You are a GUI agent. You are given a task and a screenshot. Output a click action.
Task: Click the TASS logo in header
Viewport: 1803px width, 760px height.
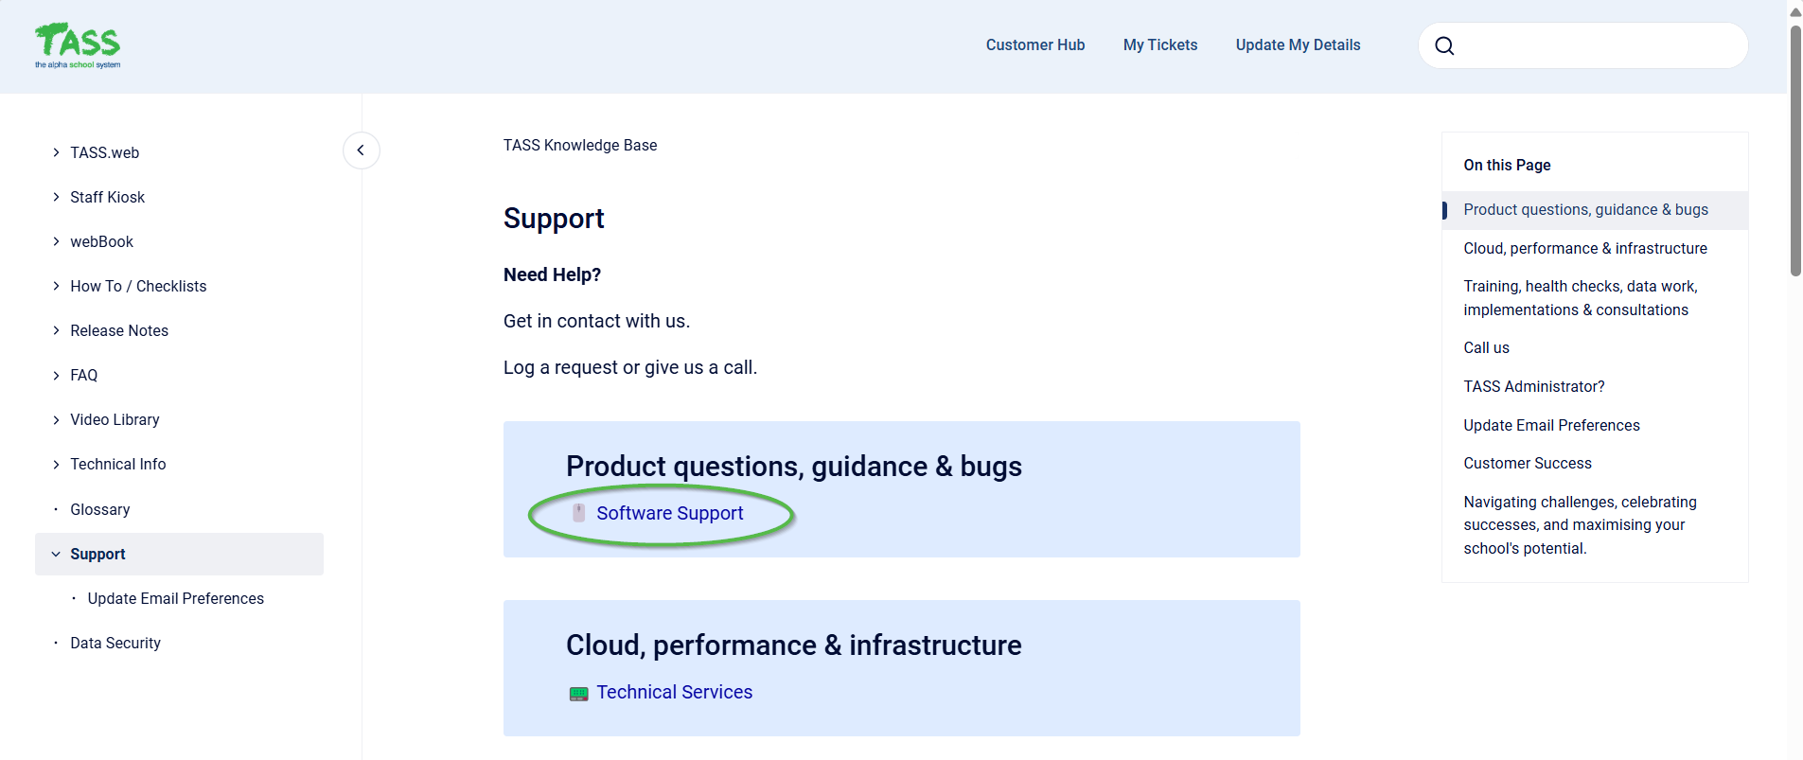[78, 45]
